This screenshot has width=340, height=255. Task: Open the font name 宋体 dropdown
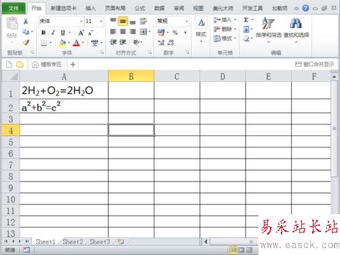pos(81,21)
